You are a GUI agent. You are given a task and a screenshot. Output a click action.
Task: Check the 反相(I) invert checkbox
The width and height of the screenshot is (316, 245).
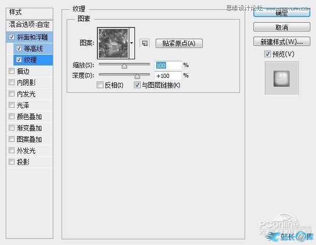[x=100, y=85]
